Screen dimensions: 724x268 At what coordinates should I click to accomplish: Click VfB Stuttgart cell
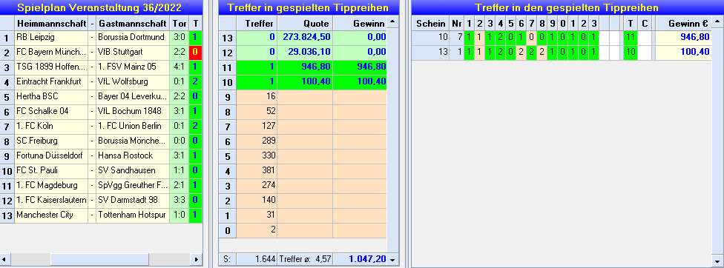(133, 52)
